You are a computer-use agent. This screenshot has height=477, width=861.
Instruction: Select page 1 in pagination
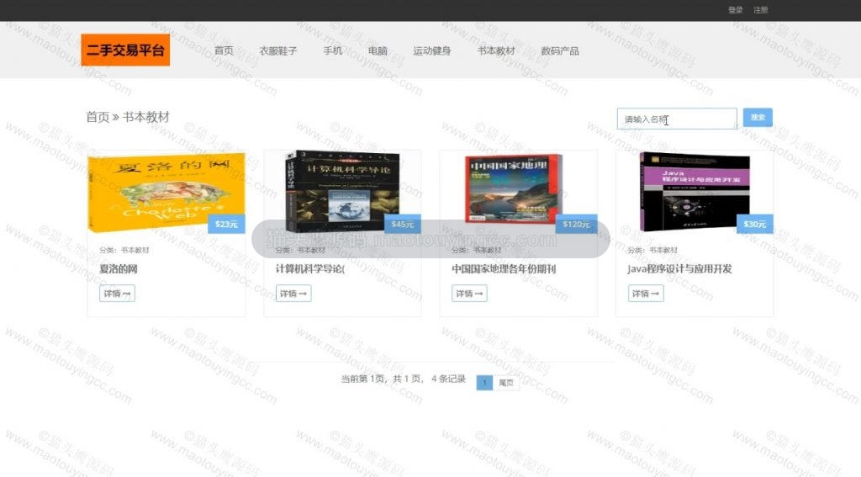pos(484,383)
